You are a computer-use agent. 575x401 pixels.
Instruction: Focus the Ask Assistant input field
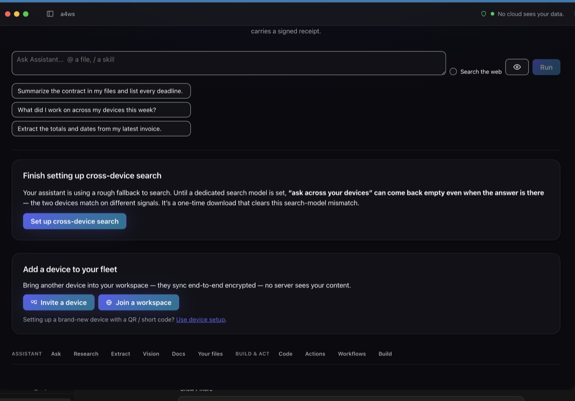(229, 63)
